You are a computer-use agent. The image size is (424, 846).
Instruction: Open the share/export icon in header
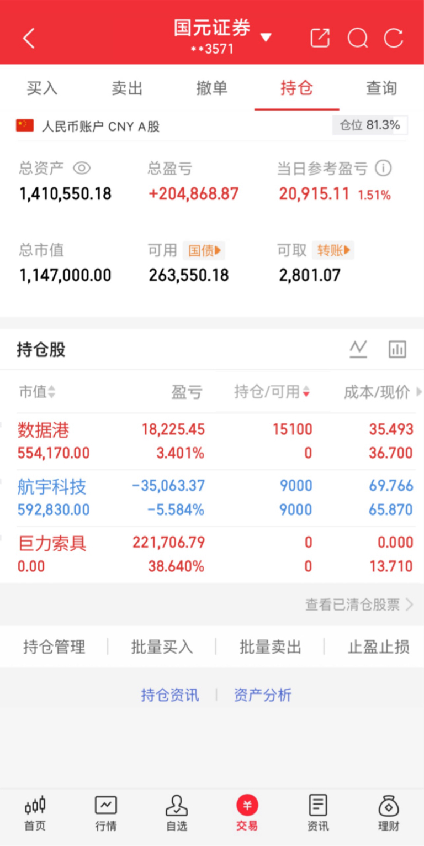(320, 38)
